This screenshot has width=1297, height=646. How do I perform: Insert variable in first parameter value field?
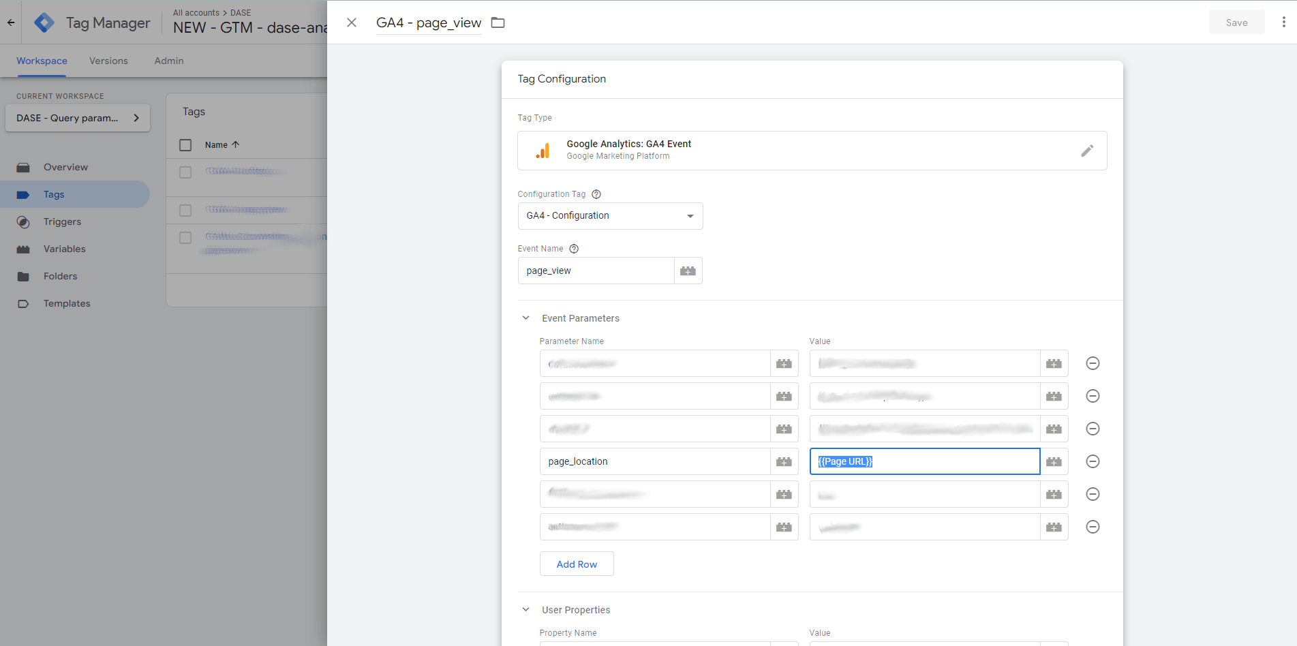[x=1054, y=363]
